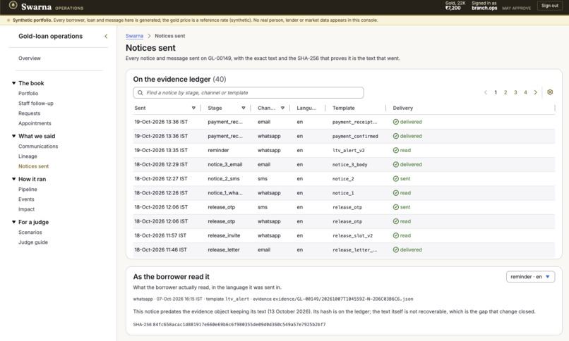Click the MAY APPROVE badge

[x=516, y=8]
